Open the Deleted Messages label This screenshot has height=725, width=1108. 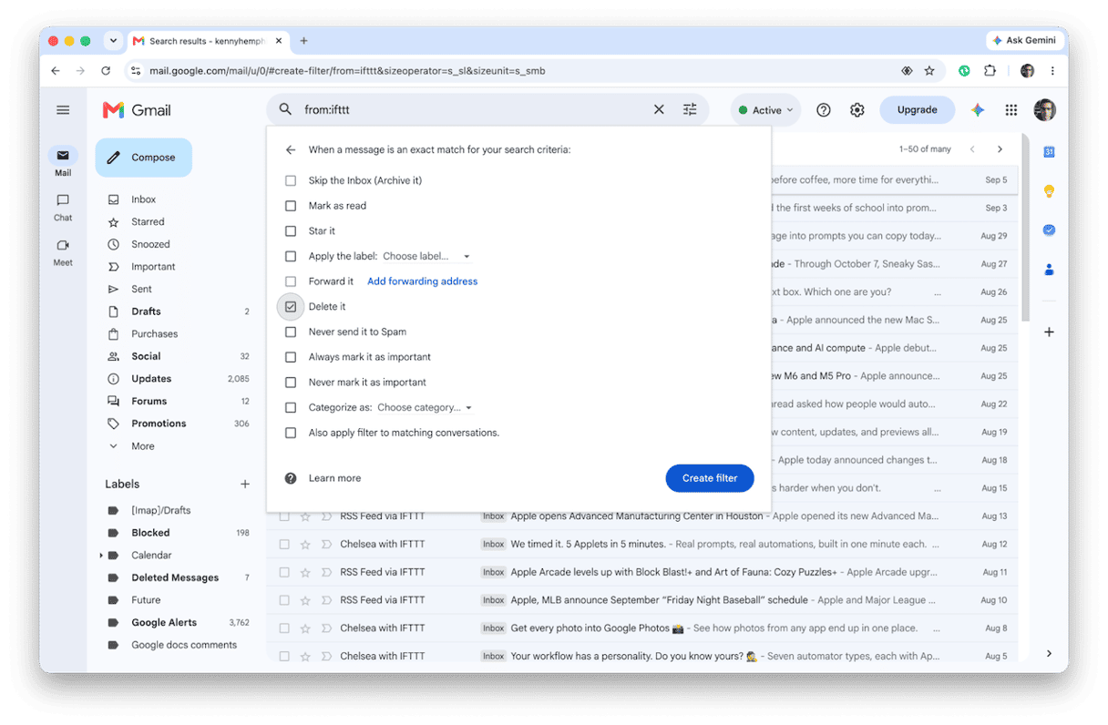(175, 577)
